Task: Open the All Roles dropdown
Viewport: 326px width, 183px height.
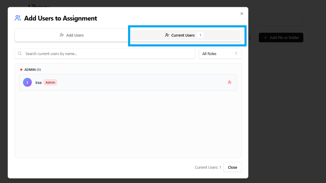Action: (x=220, y=54)
